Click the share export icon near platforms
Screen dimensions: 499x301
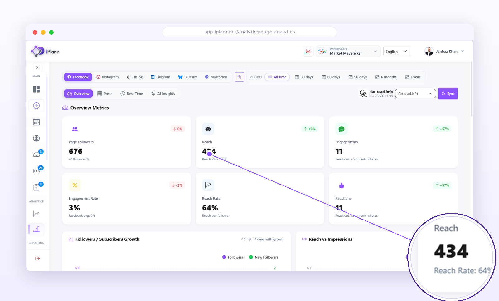point(239,77)
